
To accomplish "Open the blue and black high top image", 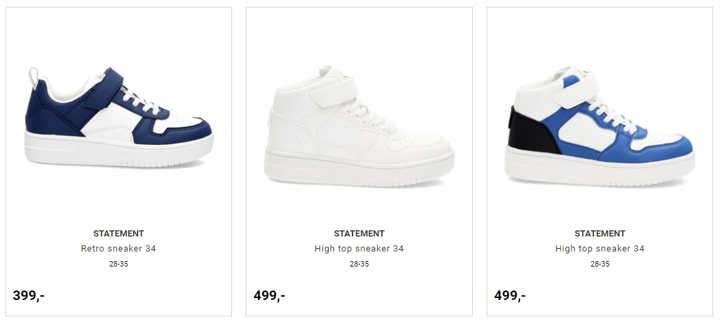I will 600,126.
